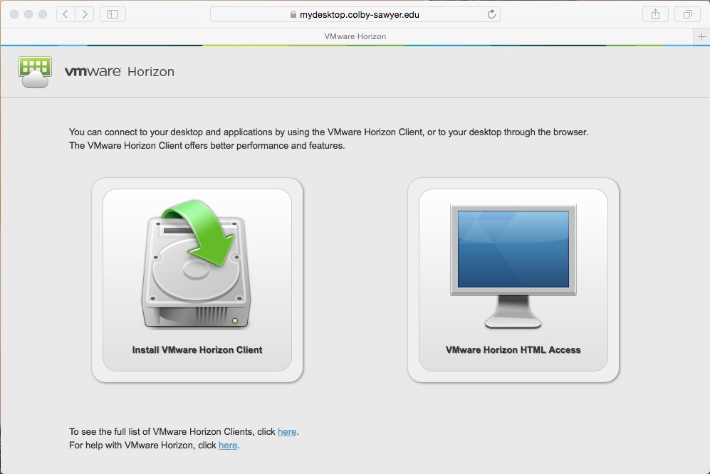Open the Safari Share menu icon
This screenshot has width=710, height=474.
(654, 14)
